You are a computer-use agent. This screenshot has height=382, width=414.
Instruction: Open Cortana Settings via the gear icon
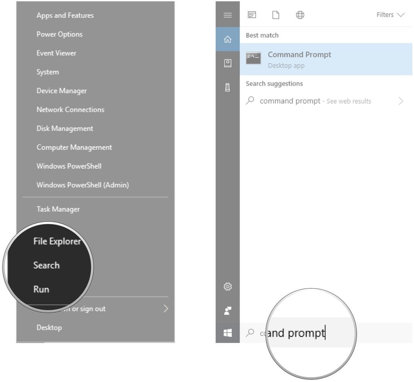click(x=228, y=286)
